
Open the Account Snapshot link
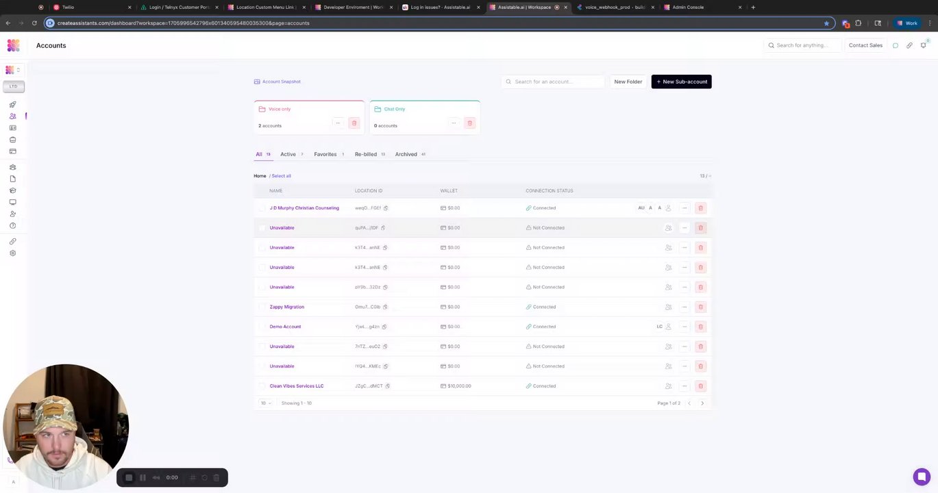(x=277, y=81)
